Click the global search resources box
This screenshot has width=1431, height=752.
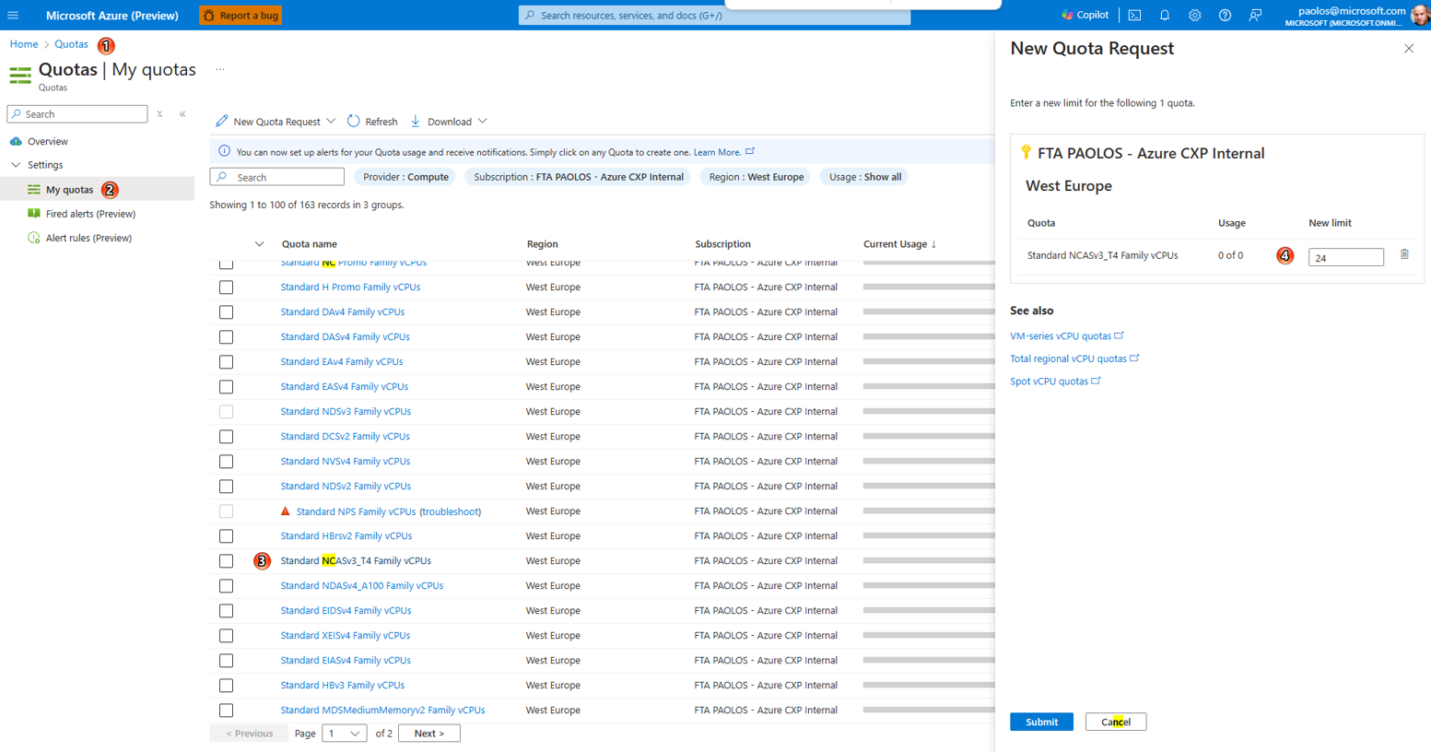pyautogui.click(x=714, y=15)
